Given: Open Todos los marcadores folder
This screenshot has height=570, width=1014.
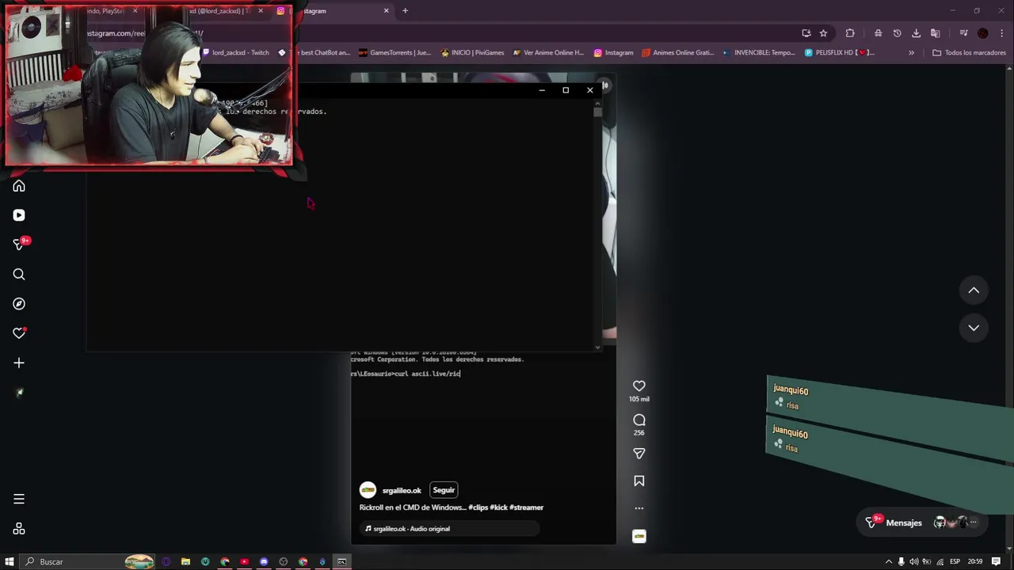Looking at the screenshot, I should tap(969, 53).
